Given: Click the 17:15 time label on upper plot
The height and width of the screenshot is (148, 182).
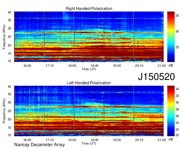Looking at the screenshot, I should [50, 66].
